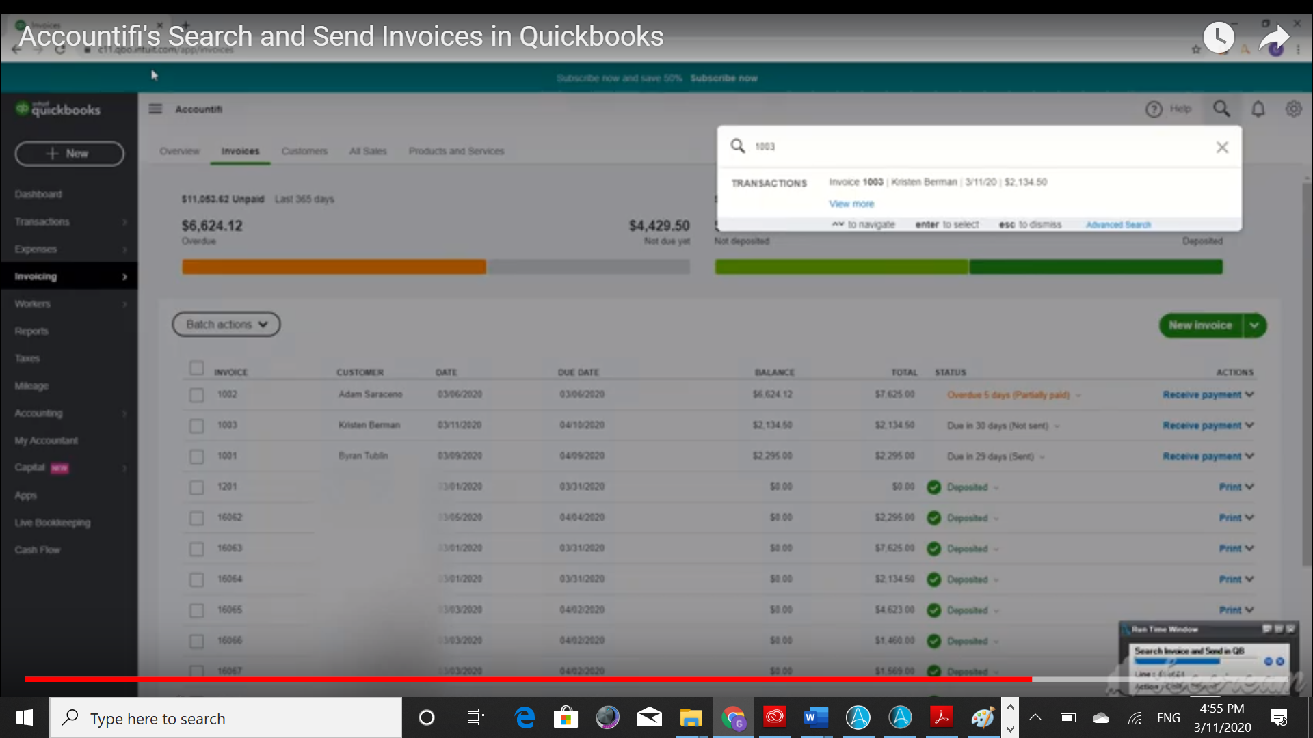Open Microsoft Edge from the taskbar
The width and height of the screenshot is (1313, 738).
(525, 717)
